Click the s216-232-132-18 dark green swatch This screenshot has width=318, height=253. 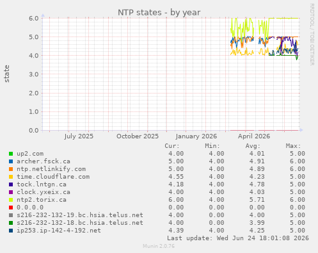click(11, 223)
